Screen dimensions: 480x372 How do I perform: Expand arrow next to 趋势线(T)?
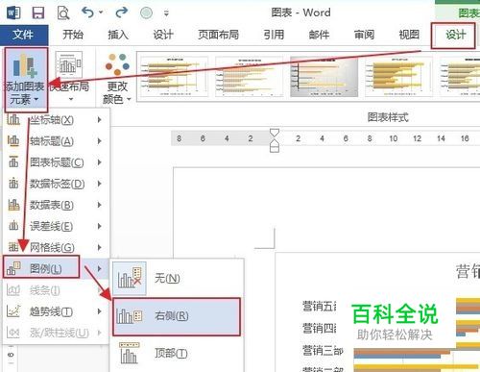coord(100,311)
